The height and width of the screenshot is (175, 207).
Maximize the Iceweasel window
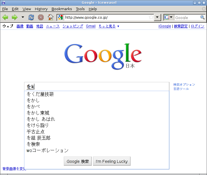coord(199,3)
